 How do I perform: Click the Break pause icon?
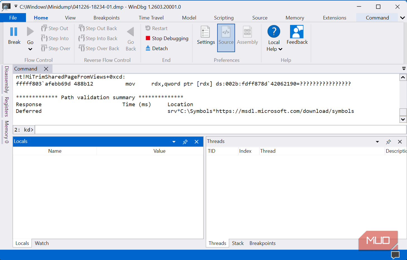coord(14,32)
